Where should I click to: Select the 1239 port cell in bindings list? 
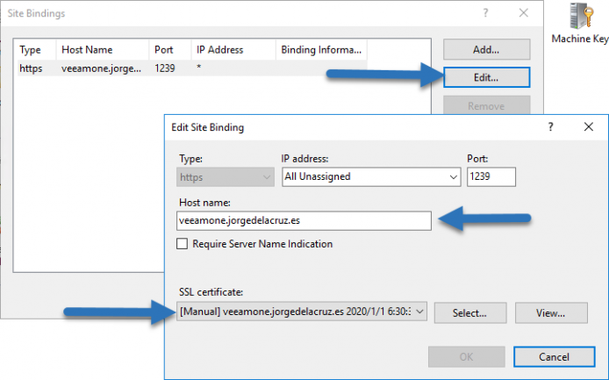pos(165,68)
